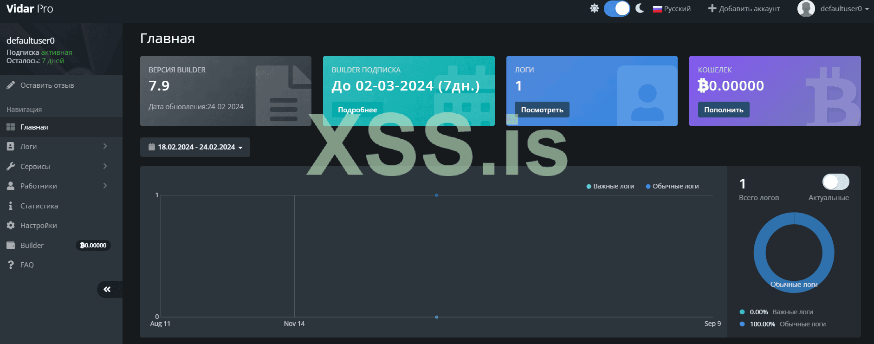Open Настройки in the sidebar
Screen dimensions: 874x344
coord(61,225)
